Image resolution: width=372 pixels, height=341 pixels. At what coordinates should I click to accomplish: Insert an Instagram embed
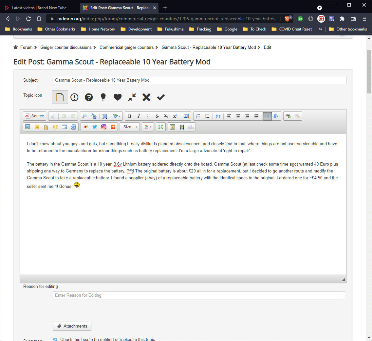[104, 127]
